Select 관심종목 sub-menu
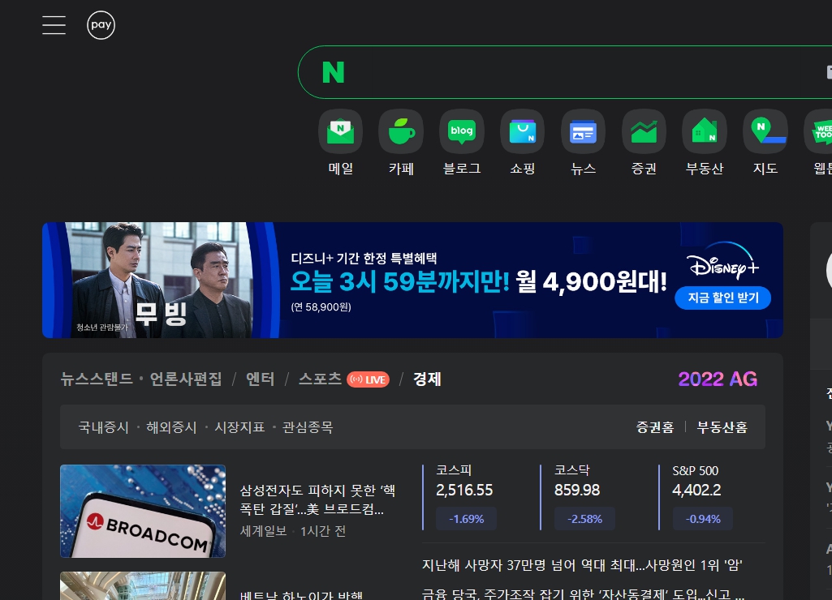 (307, 427)
